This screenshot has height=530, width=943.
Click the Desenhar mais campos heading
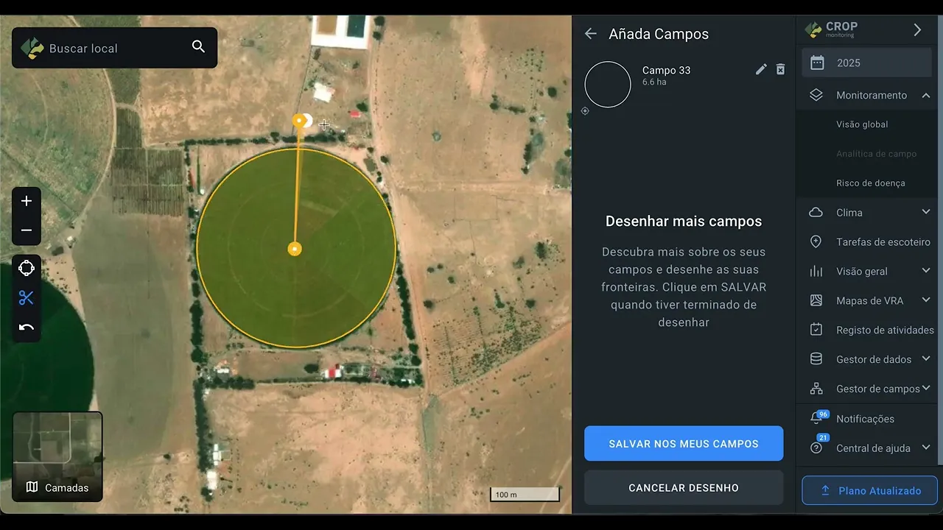[x=684, y=221]
